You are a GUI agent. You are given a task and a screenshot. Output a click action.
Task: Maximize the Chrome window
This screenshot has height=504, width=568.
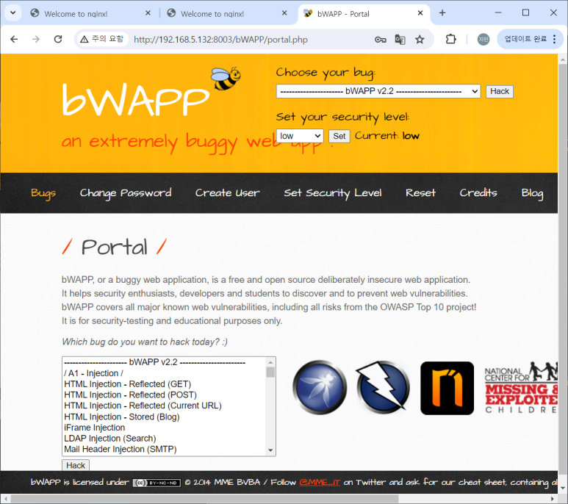525,12
